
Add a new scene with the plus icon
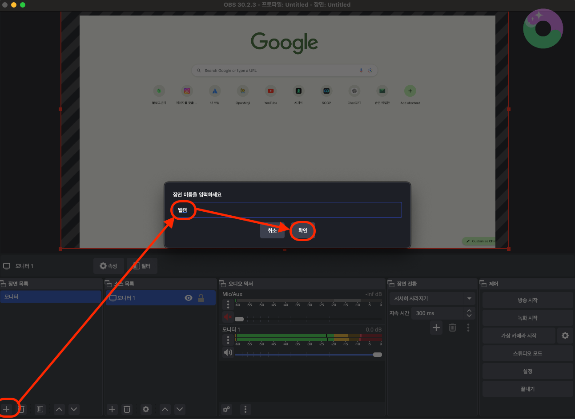[x=6, y=409]
